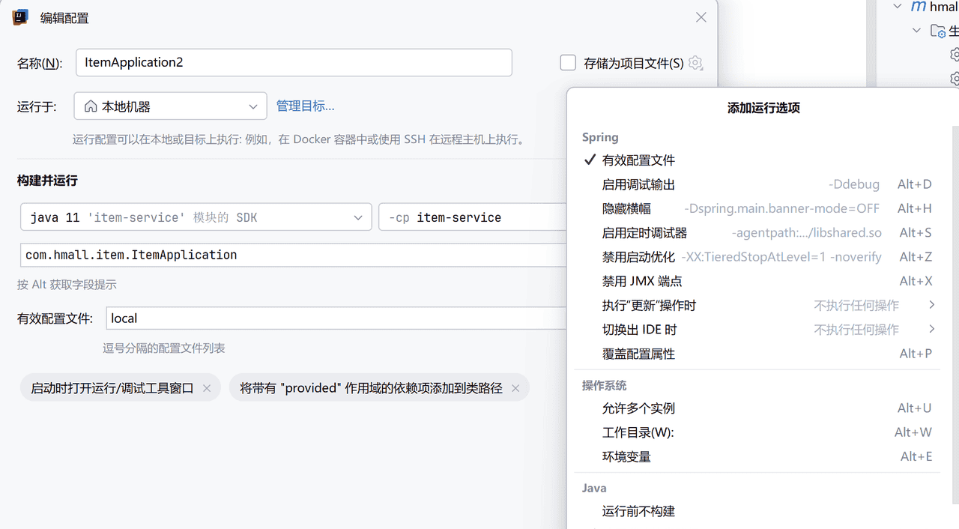Select 启用调试输出 from run options
The image size is (959, 529).
click(638, 184)
